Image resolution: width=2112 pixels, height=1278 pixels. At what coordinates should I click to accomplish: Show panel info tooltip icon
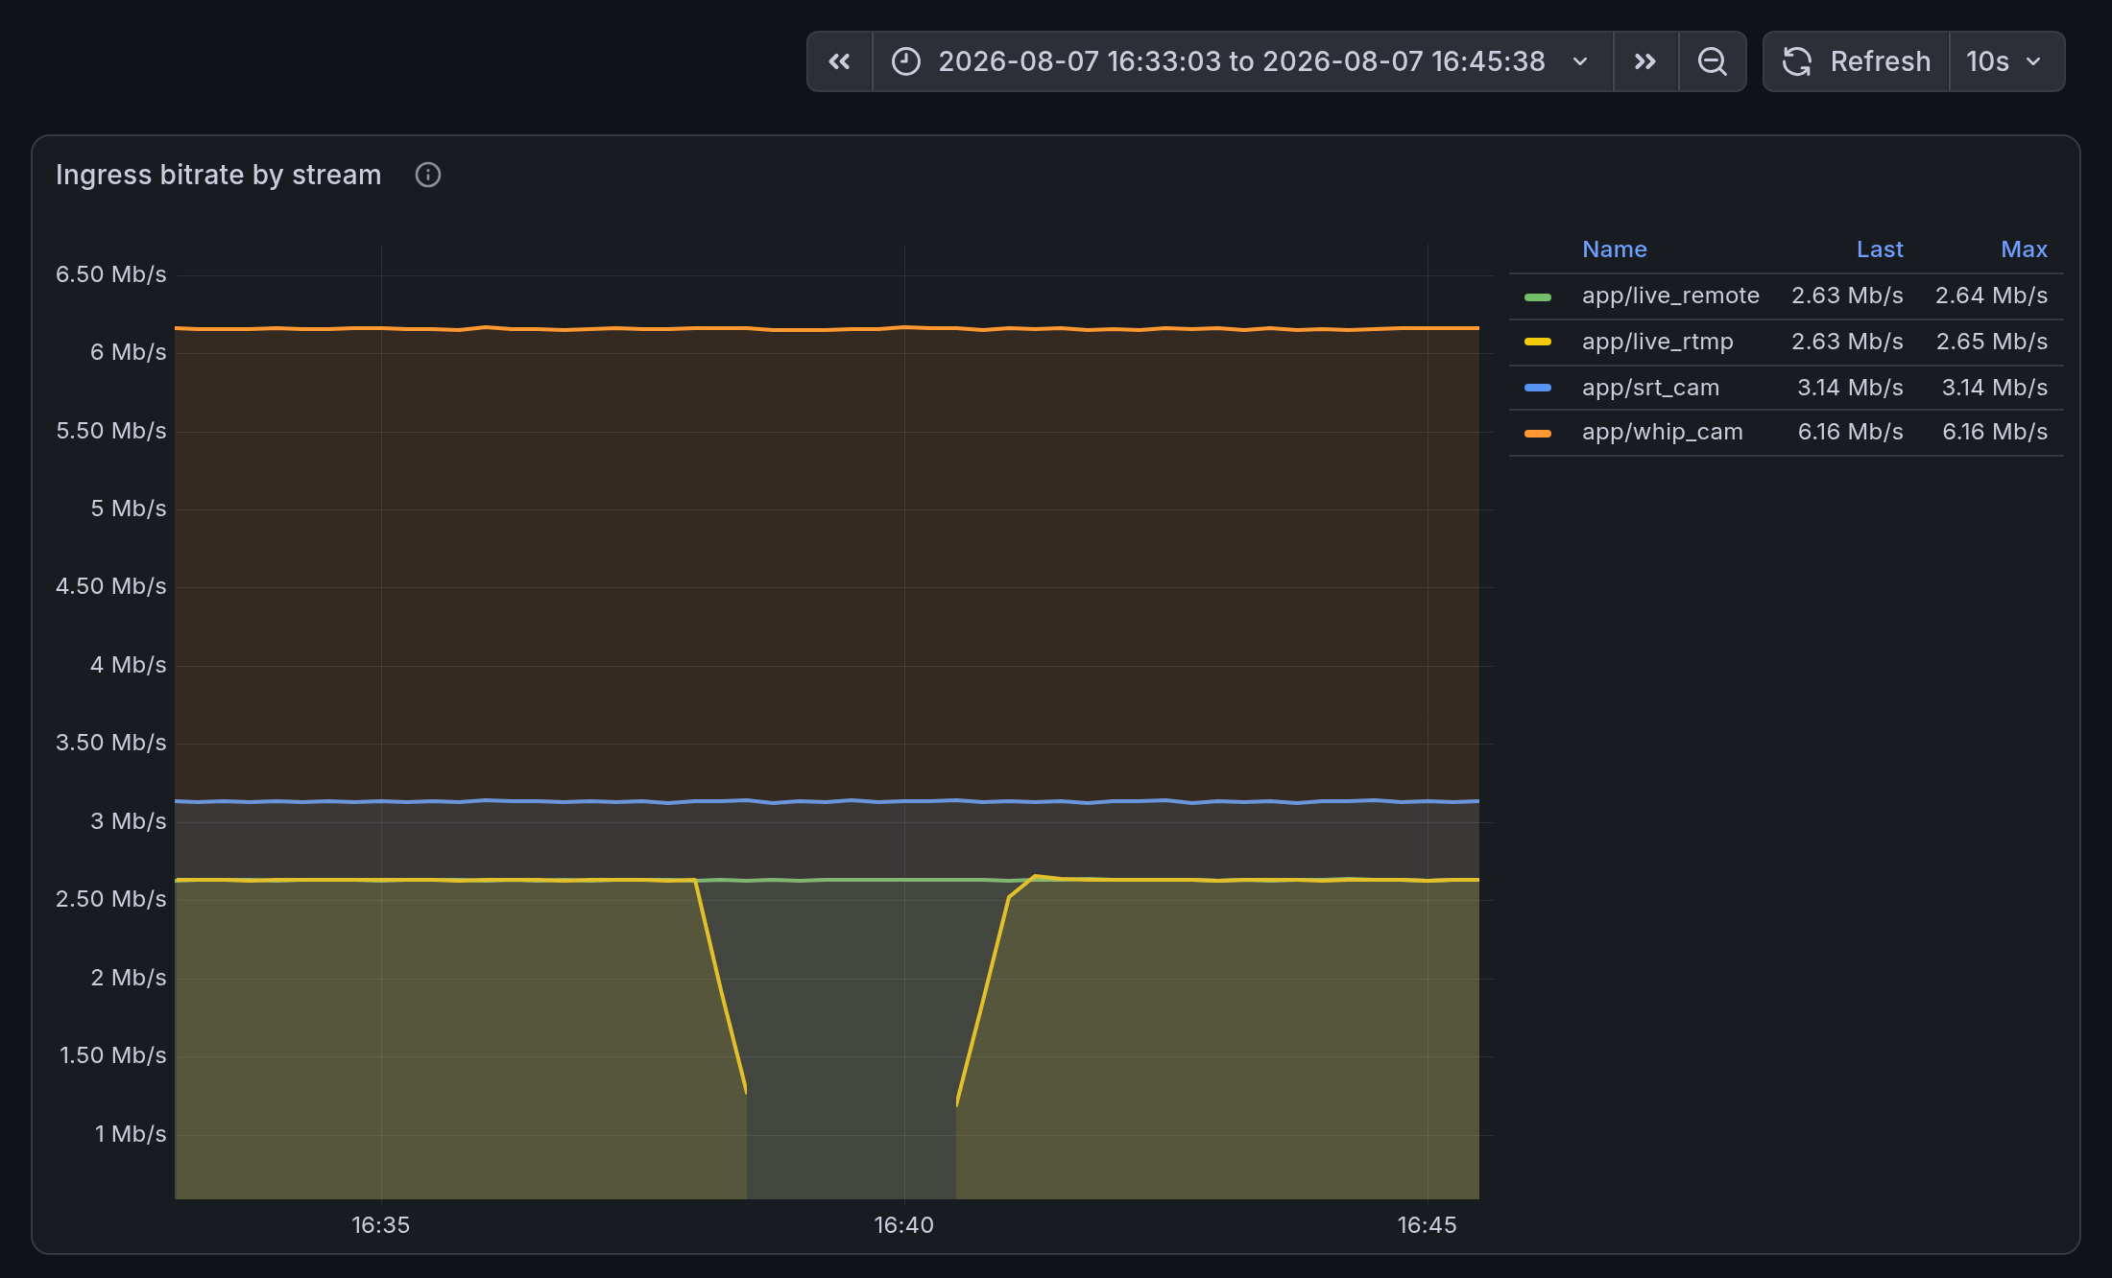point(427,175)
